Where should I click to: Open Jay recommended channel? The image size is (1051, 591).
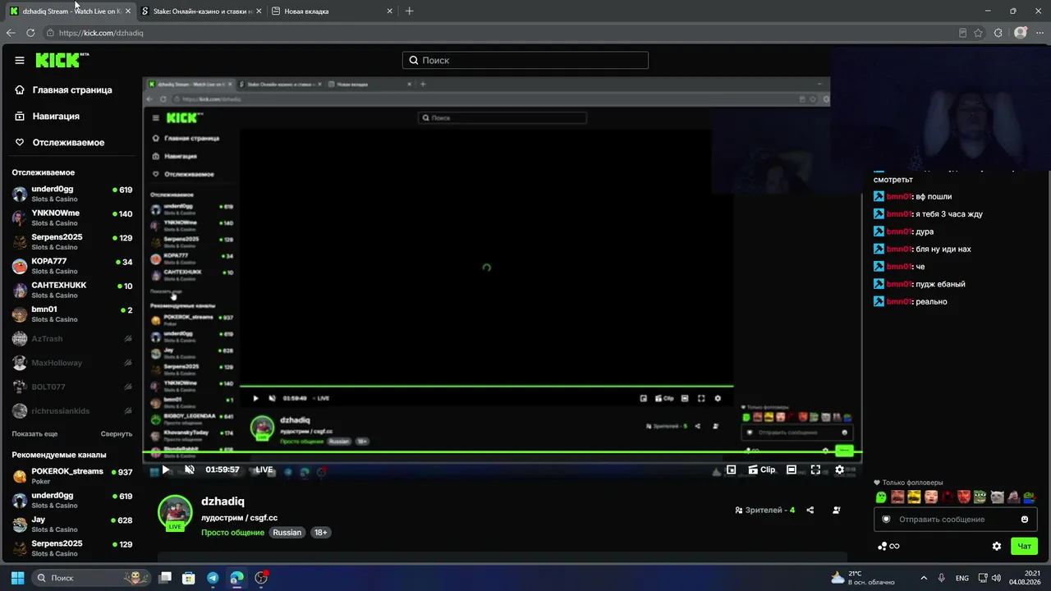coord(72,525)
